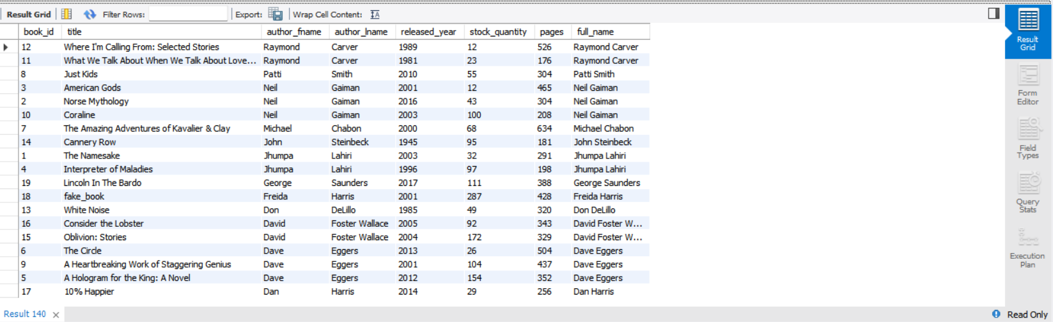Click the title column header
The image size is (1053, 322).
(161, 31)
